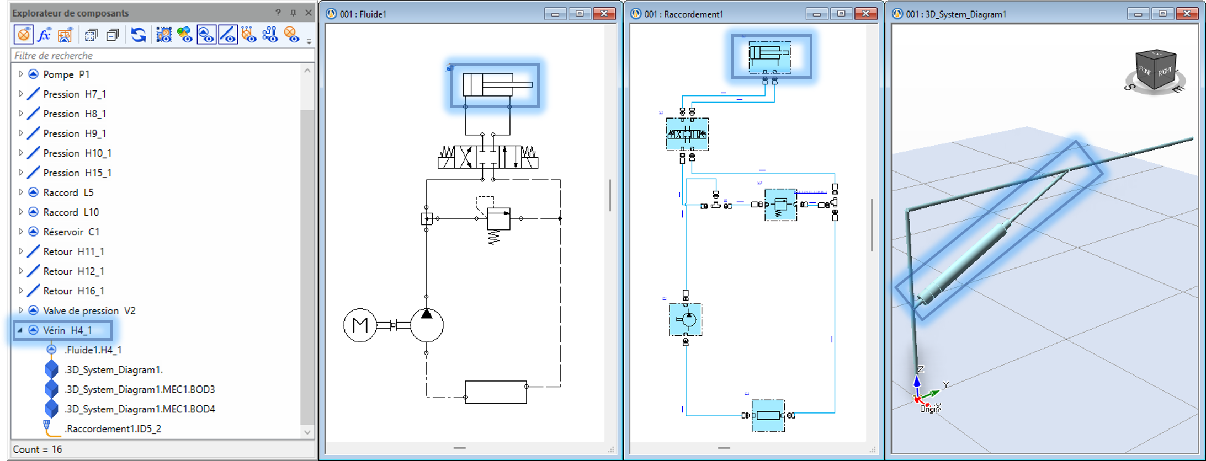1206x461 pixels.
Task: Toggle the component symbol visibility filter
Action: pyautogui.click(x=206, y=35)
